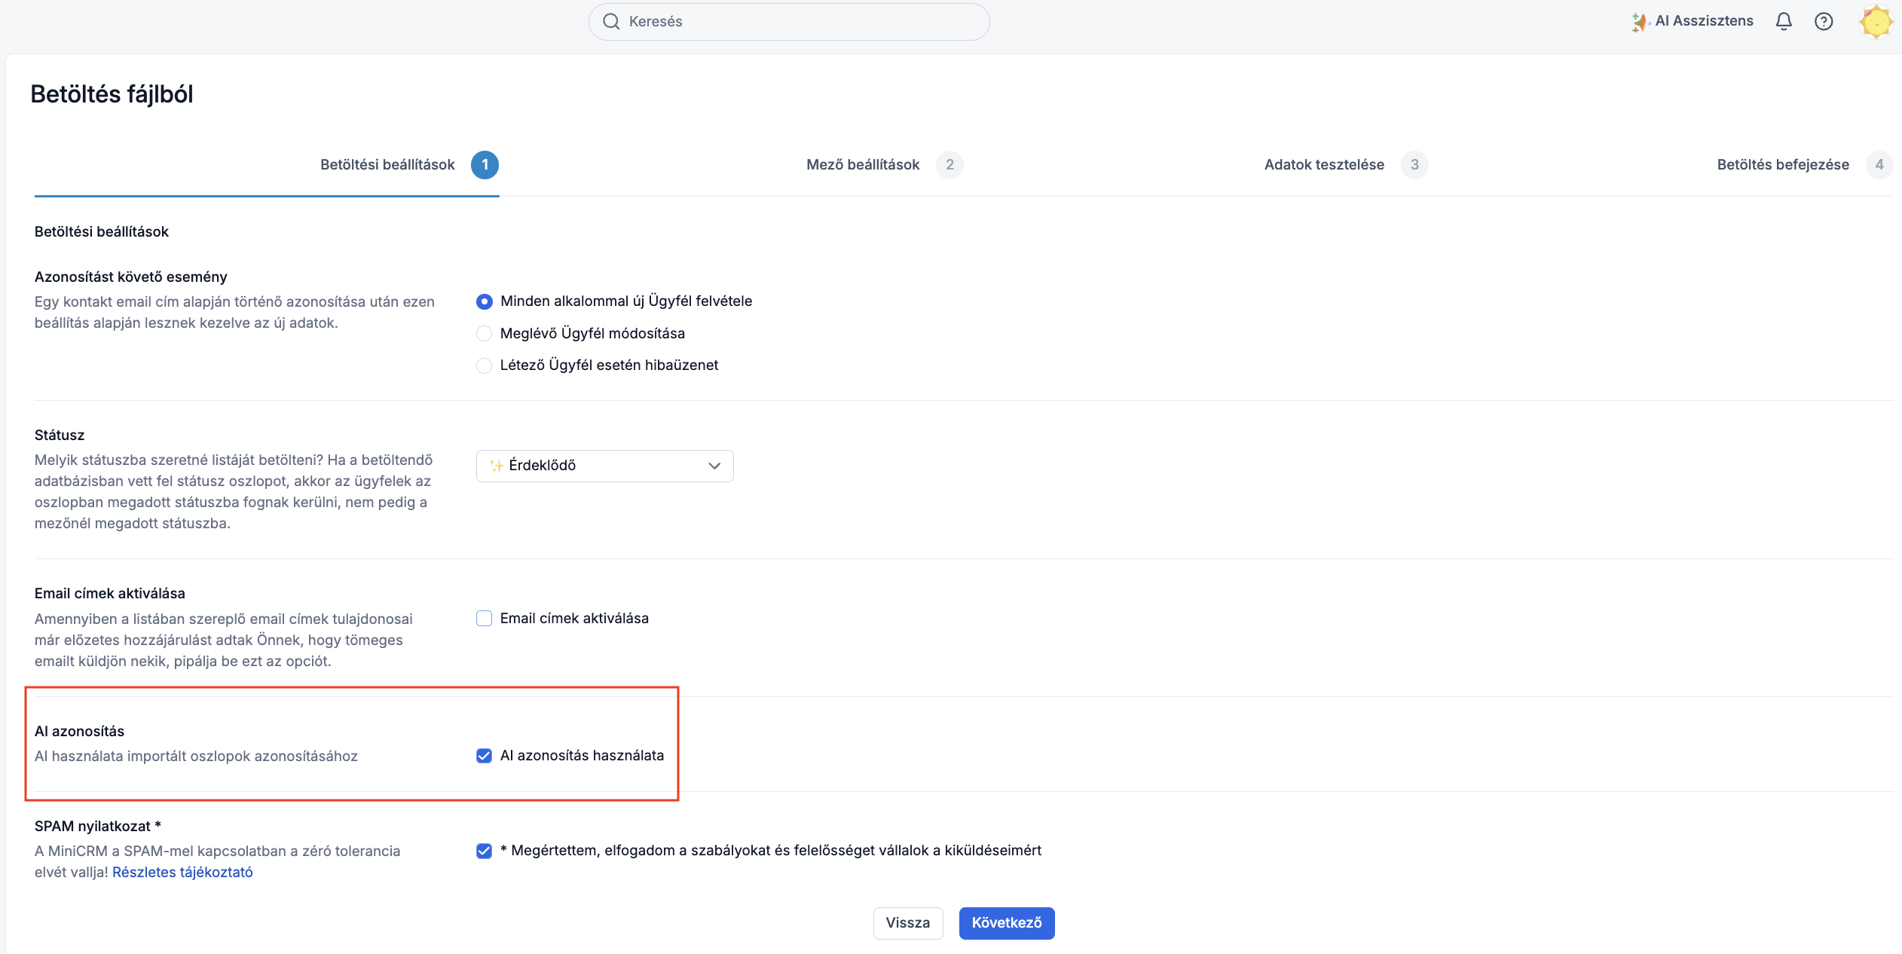Click the step 2 number badge
This screenshot has width=1902, height=954.
[949, 164]
